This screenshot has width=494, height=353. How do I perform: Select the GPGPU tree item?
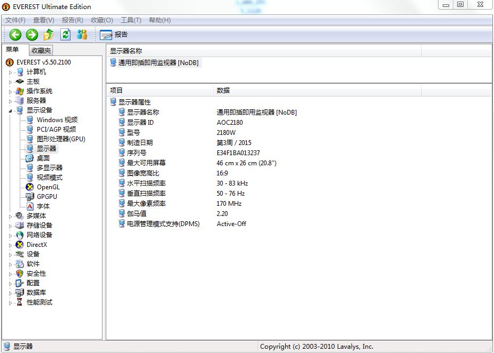(46, 197)
